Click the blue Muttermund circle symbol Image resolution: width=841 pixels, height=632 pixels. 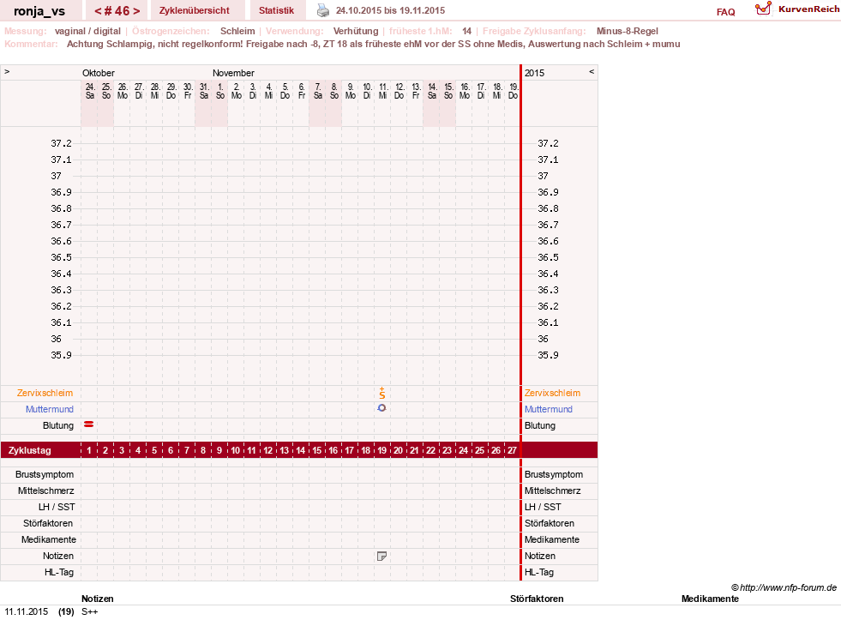381,408
